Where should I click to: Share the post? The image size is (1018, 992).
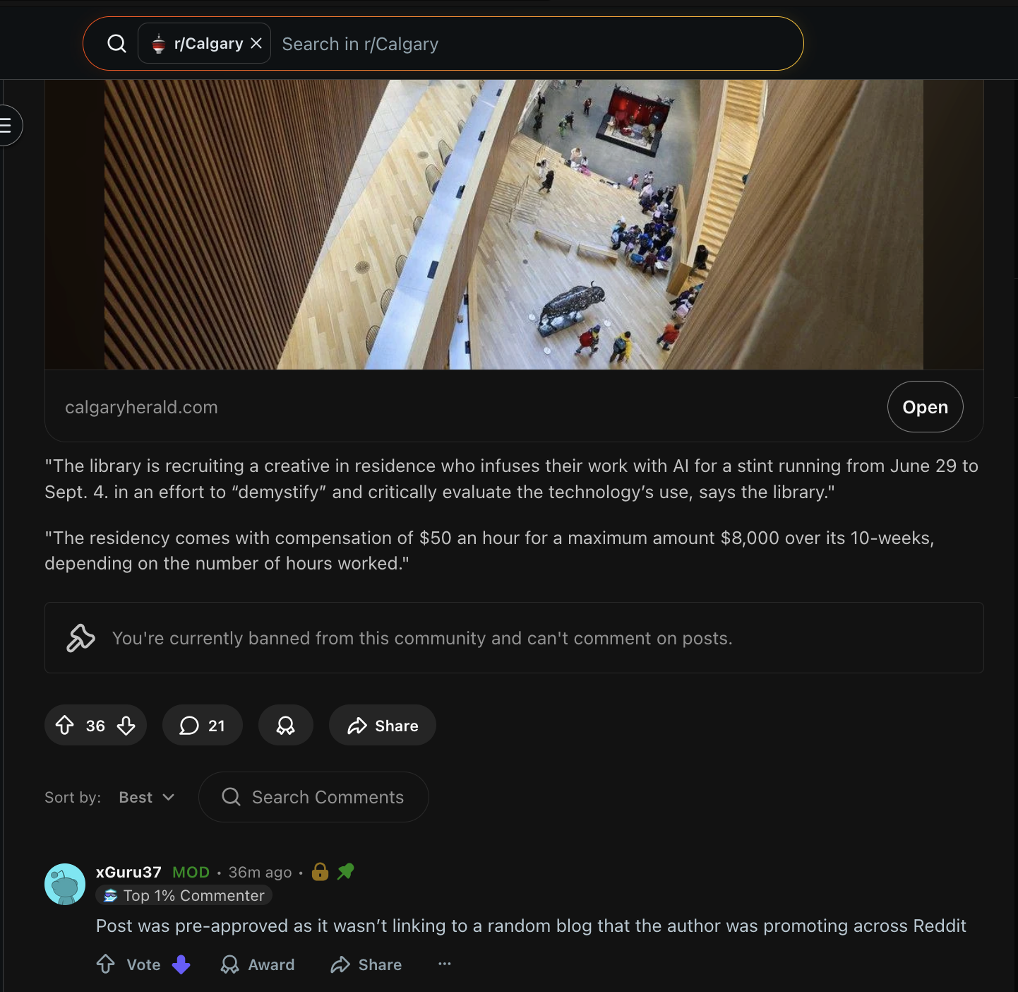pyautogui.click(x=382, y=726)
